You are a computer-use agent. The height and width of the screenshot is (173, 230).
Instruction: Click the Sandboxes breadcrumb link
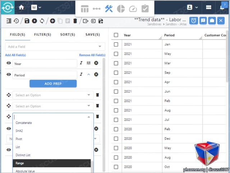[x=154, y=24]
